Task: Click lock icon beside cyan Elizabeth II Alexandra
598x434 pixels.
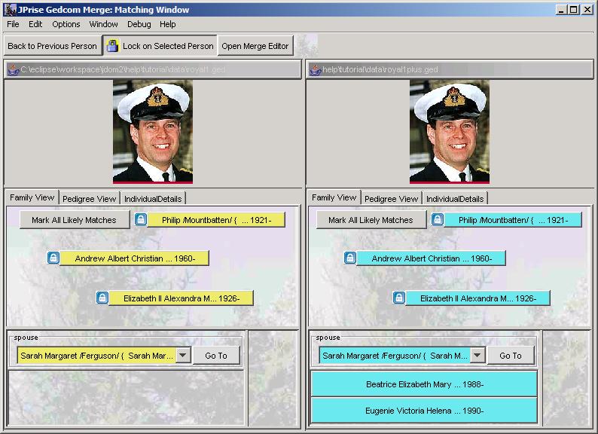Action: pyautogui.click(x=398, y=298)
